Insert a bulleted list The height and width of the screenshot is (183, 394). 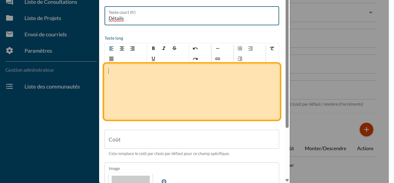[240, 49]
